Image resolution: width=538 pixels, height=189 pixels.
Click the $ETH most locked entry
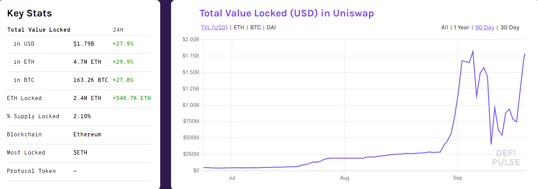click(x=80, y=153)
